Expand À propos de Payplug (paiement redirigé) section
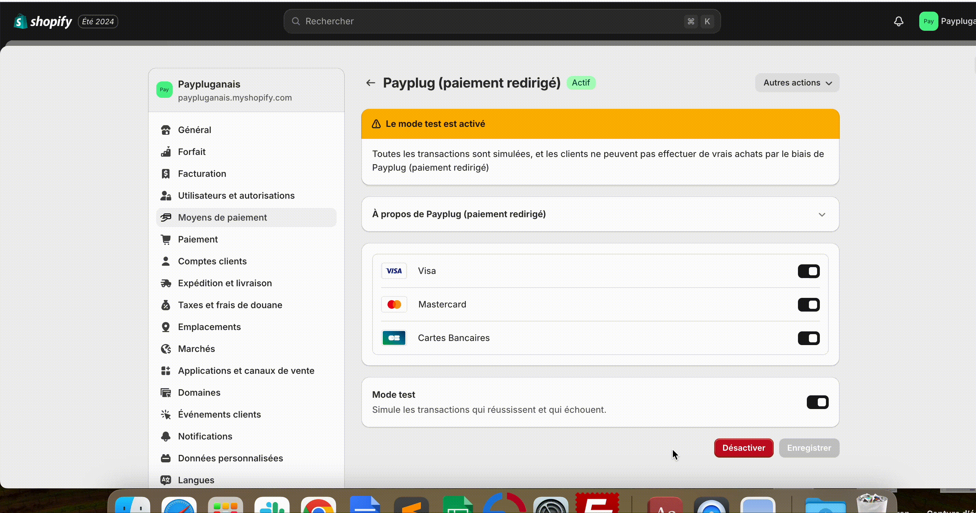This screenshot has height=513, width=976. (x=600, y=214)
